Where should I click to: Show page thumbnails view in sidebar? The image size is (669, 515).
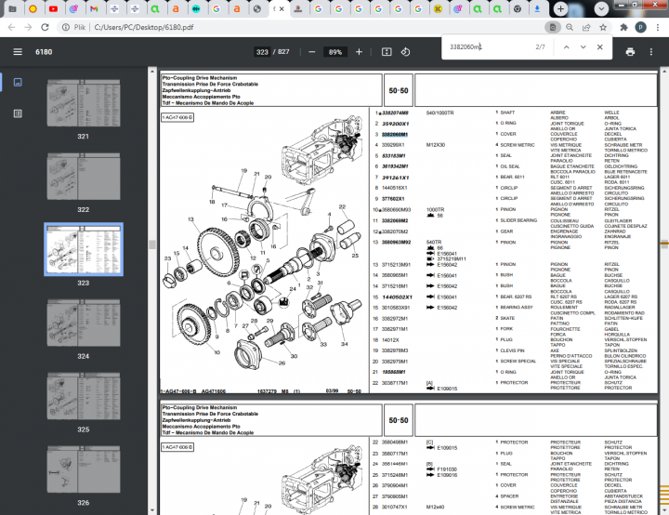click(18, 82)
